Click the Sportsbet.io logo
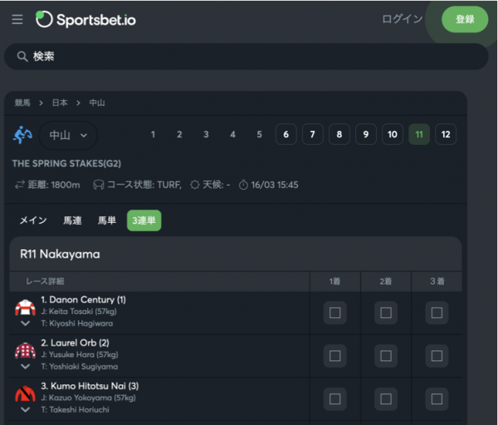This screenshot has height=425, width=498. [85, 19]
